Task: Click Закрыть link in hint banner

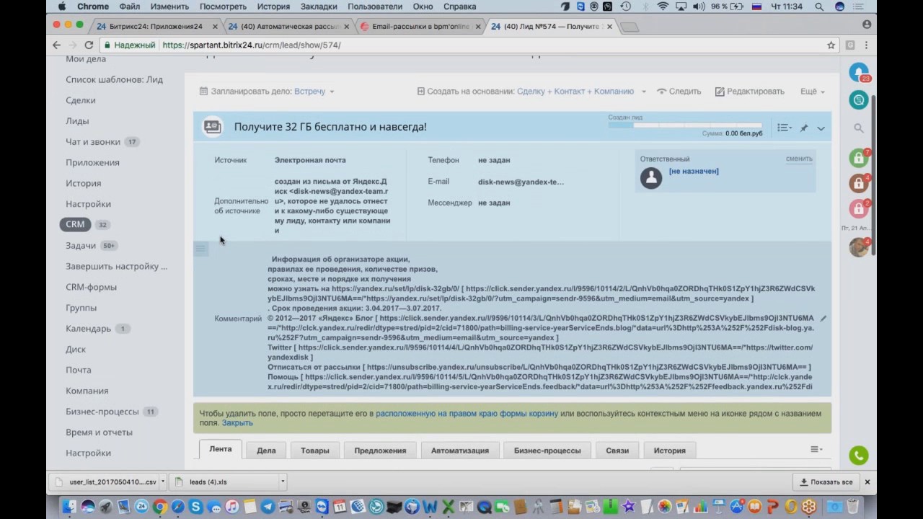Action: tap(237, 423)
